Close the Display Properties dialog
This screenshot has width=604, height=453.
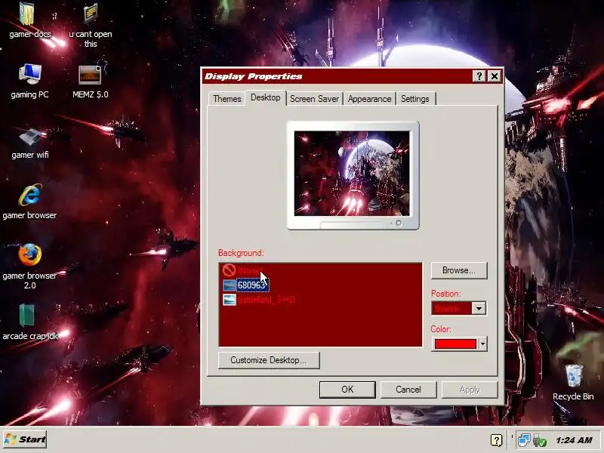(x=495, y=76)
